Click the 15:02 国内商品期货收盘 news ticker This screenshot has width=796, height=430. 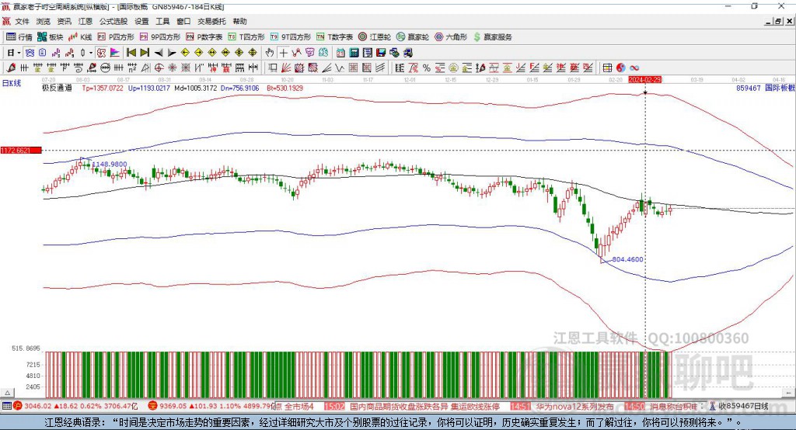[412, 406]
